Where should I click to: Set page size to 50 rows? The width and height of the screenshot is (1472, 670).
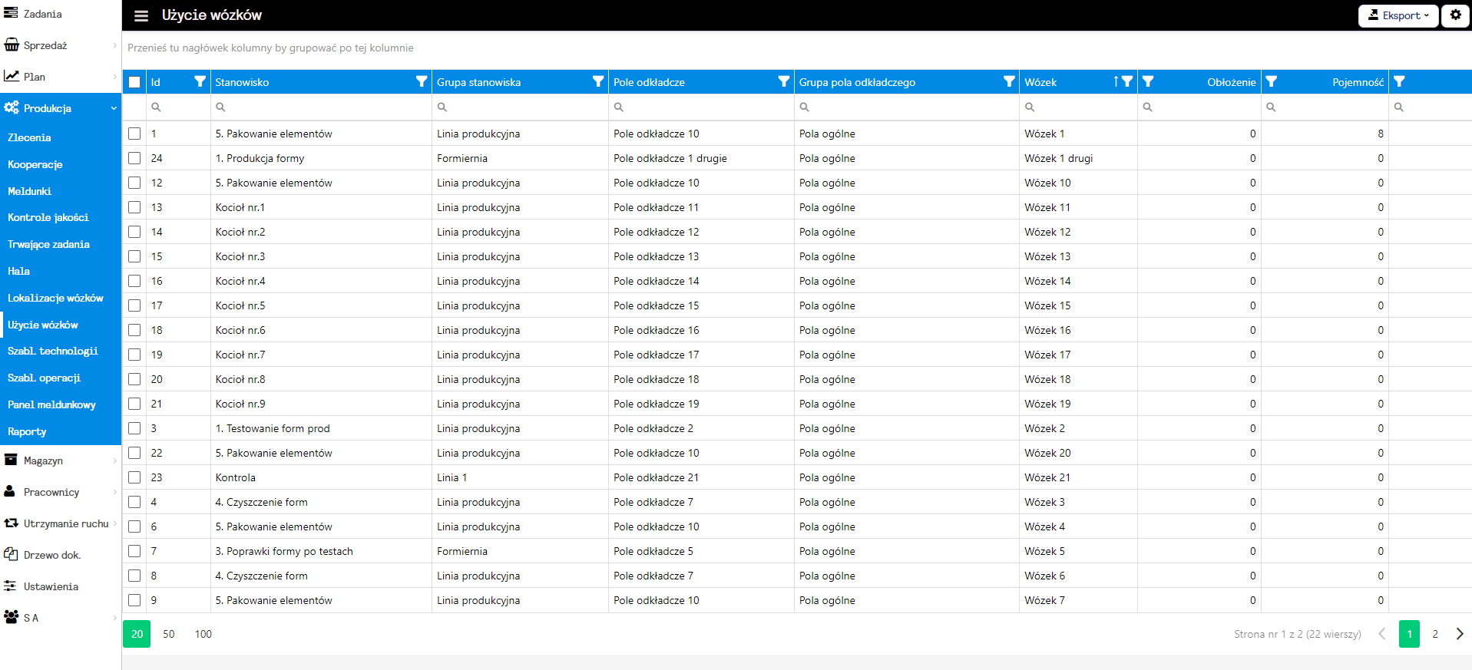pos(169,634)
